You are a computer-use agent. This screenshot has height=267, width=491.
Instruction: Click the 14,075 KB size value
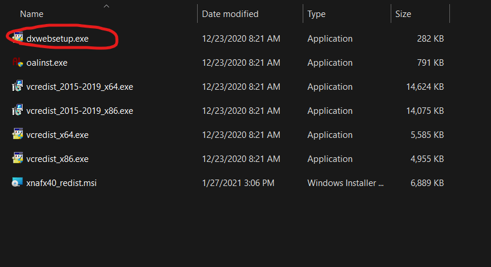(x=425, y=111)
